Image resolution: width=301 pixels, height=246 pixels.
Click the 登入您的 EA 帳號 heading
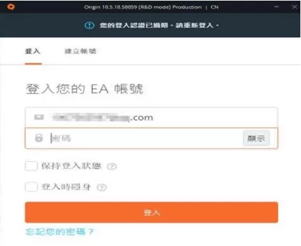(84, 89)
